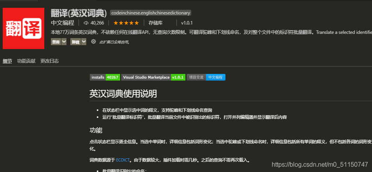Click the description starting 本地77万词条英汉词典
Screen dimensions: 372x172
pos(211,32)
